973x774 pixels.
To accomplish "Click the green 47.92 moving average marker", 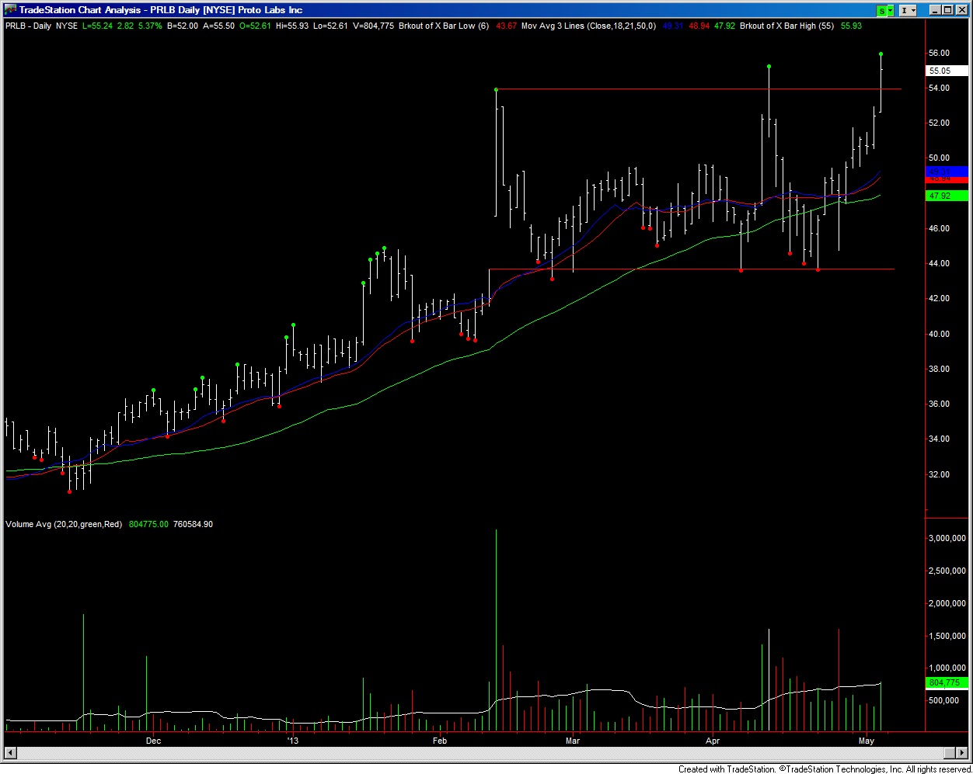I will click(947, 196).
